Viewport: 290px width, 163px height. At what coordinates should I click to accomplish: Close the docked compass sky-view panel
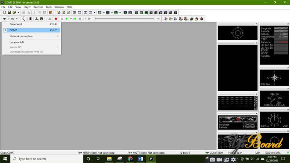point(256,24)
